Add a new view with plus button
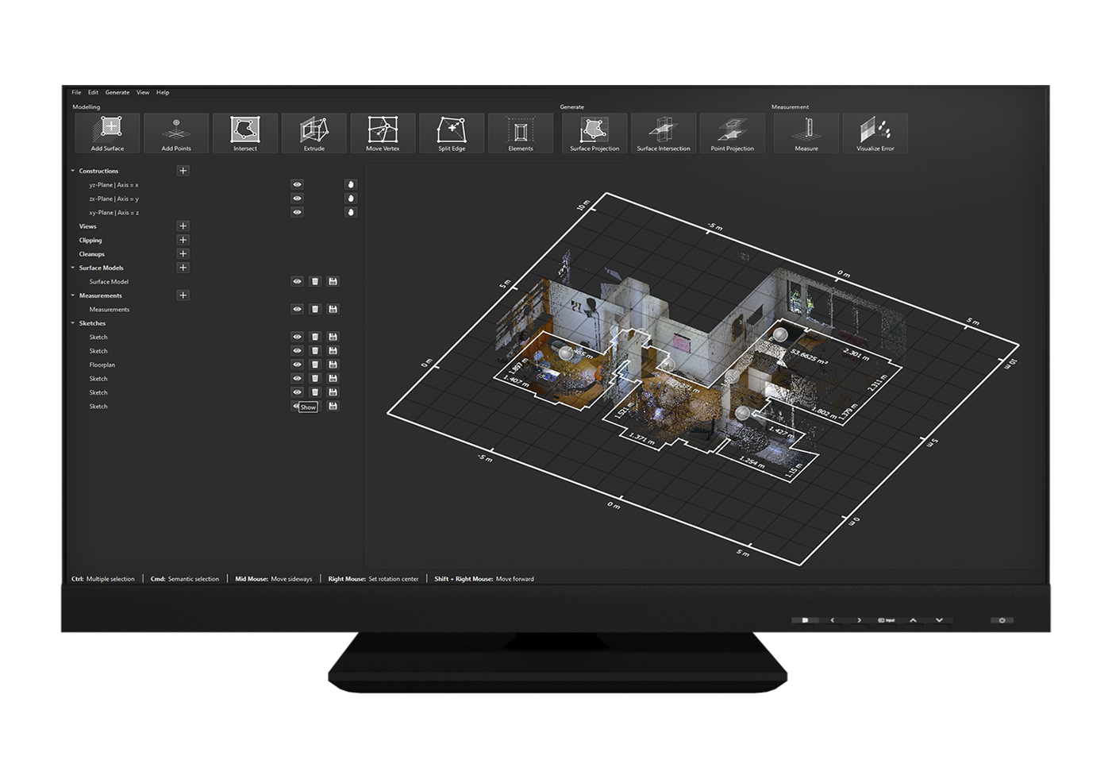The image size is (1112, 760). 183,226
